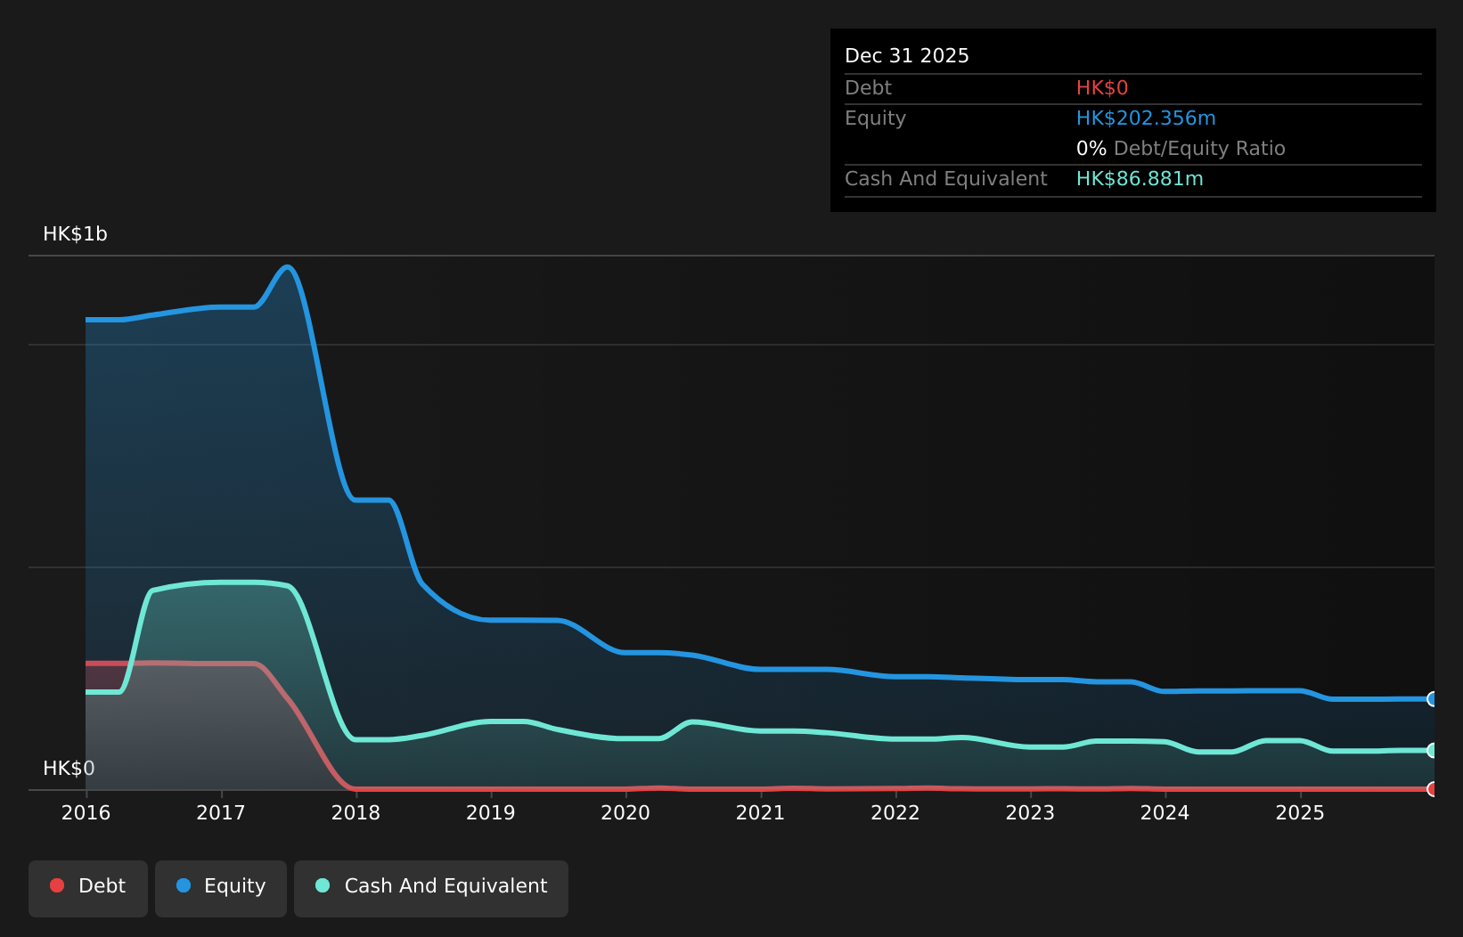The image size is (1463, 937).
Task: Click the 2024 axis label
Action: 1165,813
